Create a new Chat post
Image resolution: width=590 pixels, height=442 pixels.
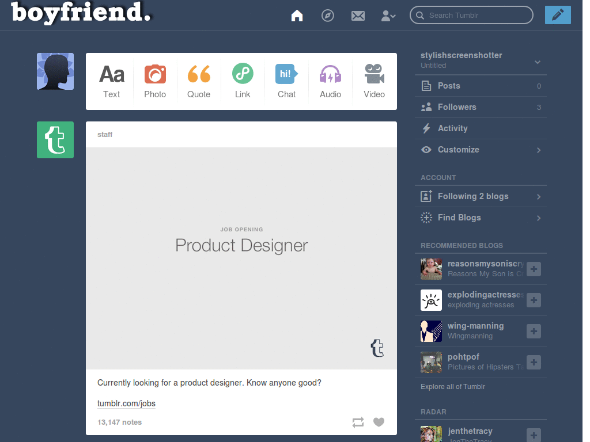286,82
